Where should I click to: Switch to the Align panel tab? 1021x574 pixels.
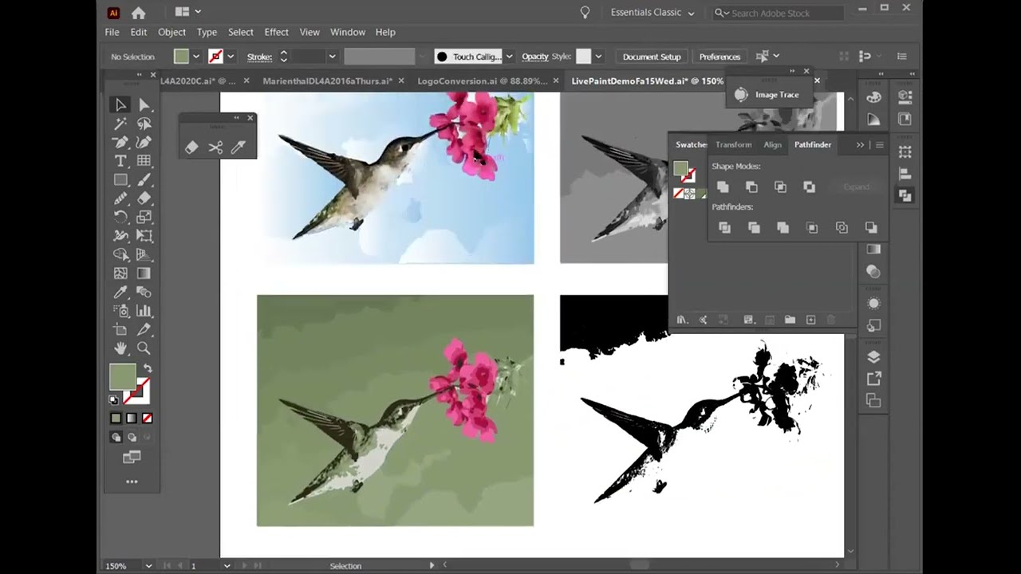(772, 145)
